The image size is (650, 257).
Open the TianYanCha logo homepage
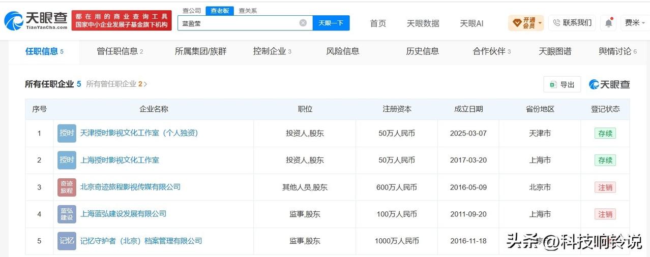point(35,21)
